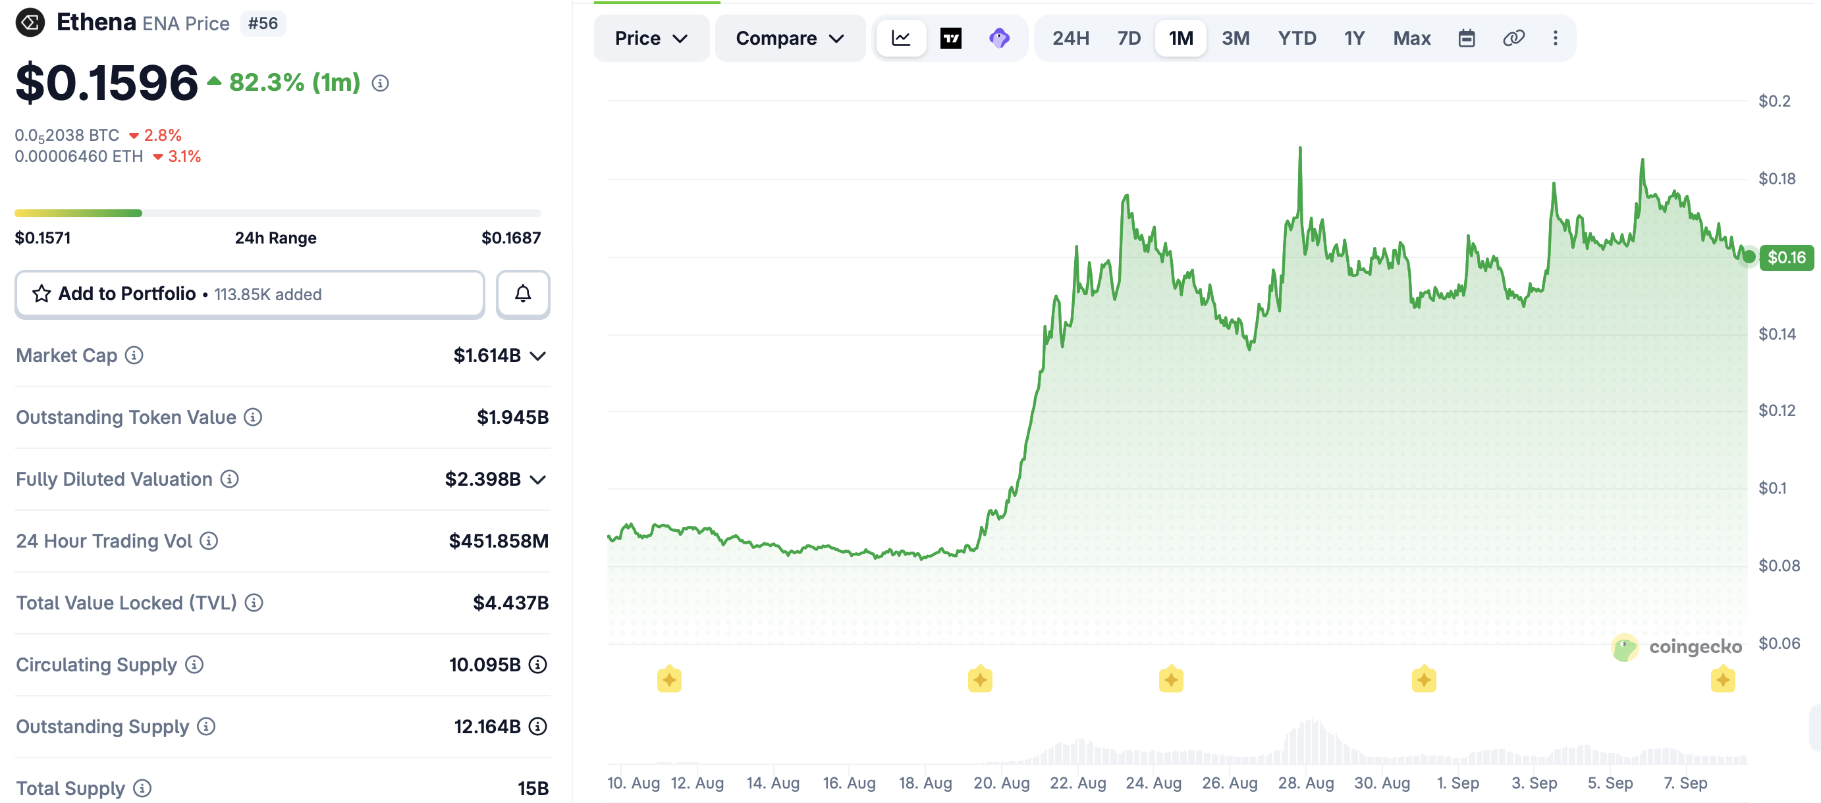1821x803 pixels.
Task: Click the 28. Aug volume spike bars
Action: pos(1313,741)
